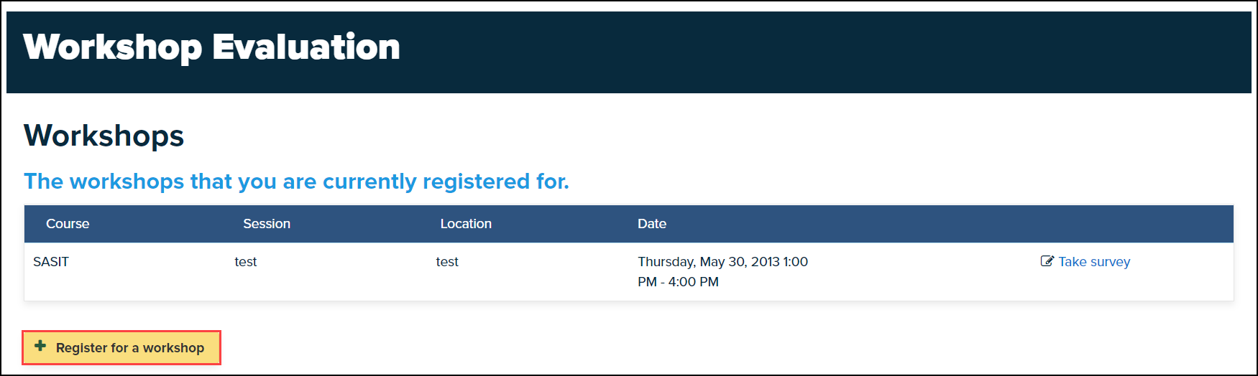Select the SASIT course cell

point(51,262)
